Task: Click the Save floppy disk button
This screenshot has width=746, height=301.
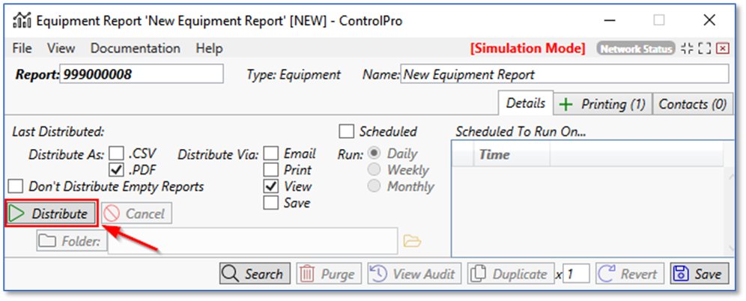Action: coord(697,274)
